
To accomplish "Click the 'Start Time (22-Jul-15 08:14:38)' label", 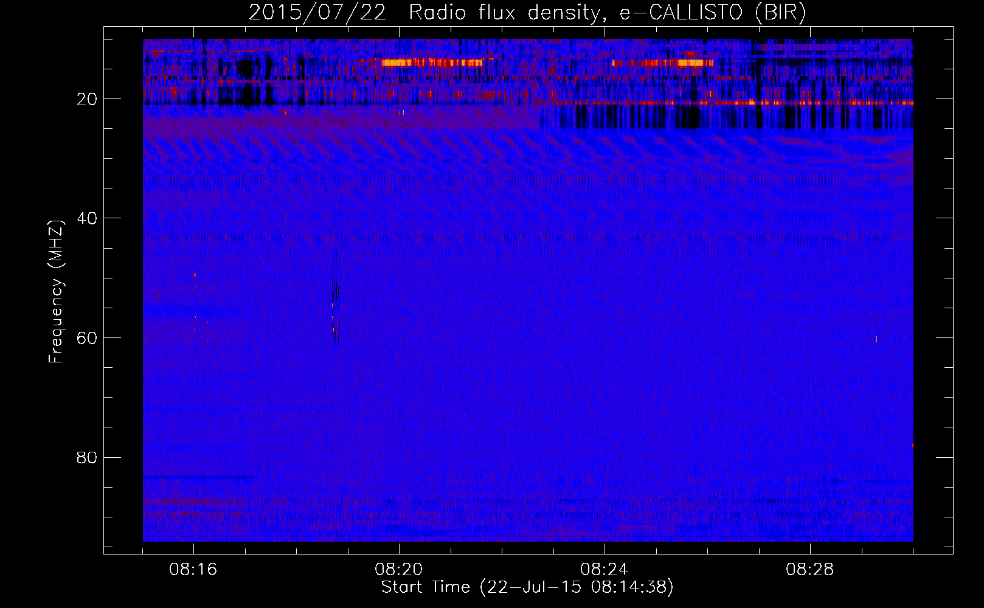I will [527, 587].
